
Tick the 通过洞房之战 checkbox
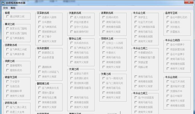pyautogui.click(x=7, y=17)
